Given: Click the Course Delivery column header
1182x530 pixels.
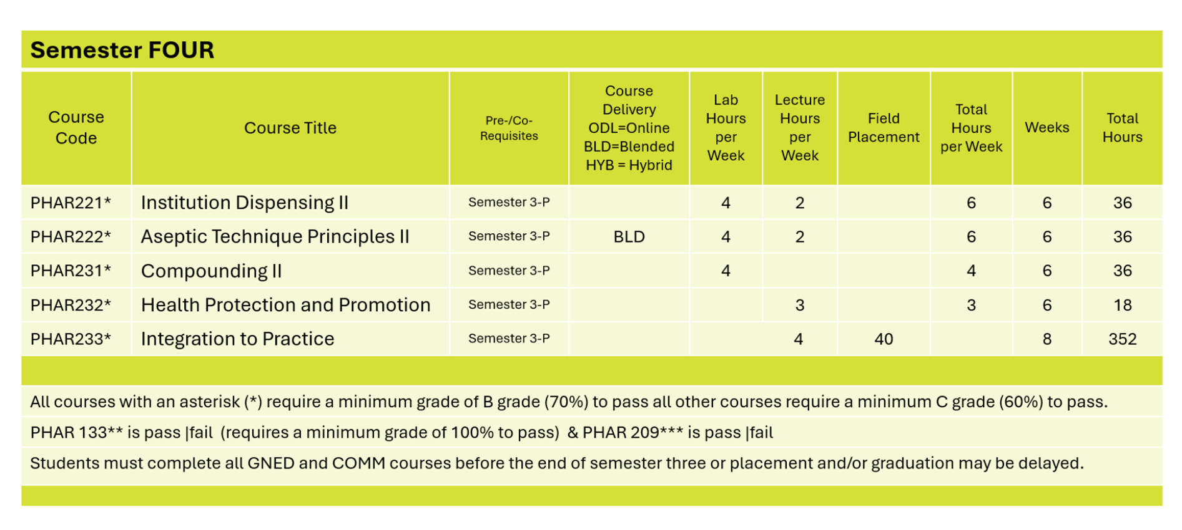Looking at the screenshot, I should (x=629, y=128).
